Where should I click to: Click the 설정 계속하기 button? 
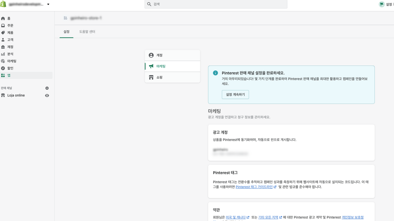pyautogui.click(x=235, y=95)
